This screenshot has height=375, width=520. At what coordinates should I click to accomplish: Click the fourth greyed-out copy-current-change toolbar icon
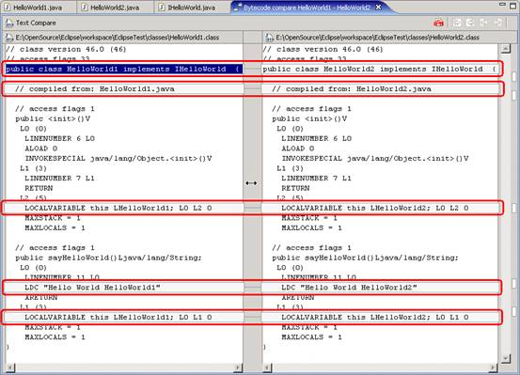click(497, 23)
